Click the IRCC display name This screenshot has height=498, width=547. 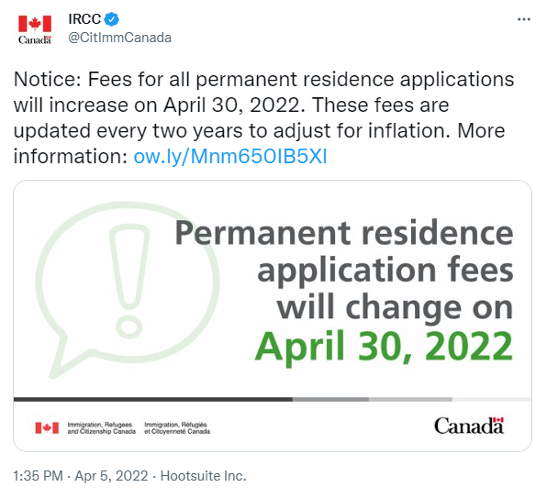(x=84, y=19)
